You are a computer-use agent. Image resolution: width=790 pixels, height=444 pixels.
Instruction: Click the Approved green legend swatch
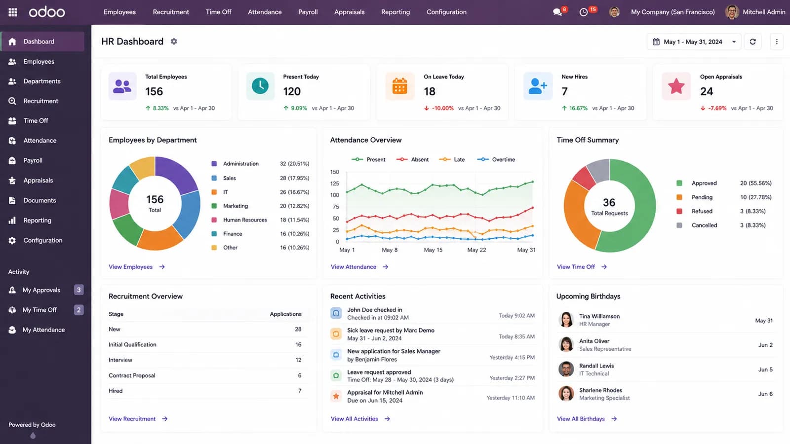679,183
